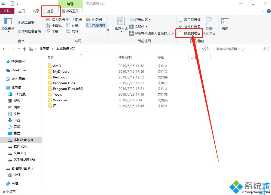Select 平铺 layout

tap(52, 31)
